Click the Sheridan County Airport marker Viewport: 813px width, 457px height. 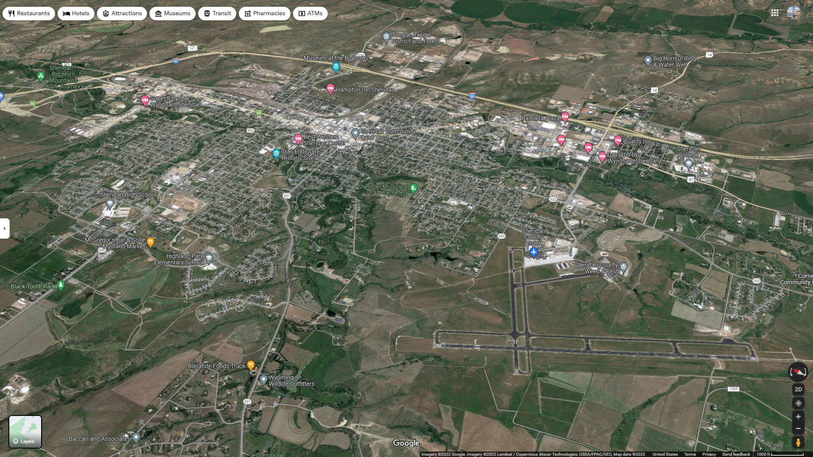coord(534,253)
